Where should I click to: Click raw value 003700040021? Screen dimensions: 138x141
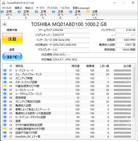tap(122, 121)
